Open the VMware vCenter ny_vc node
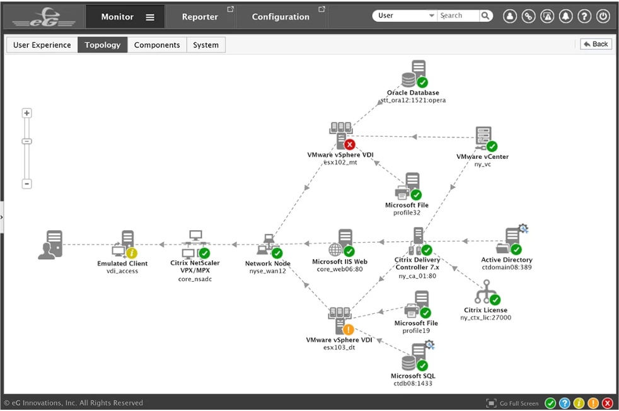 tap(486, 139)
